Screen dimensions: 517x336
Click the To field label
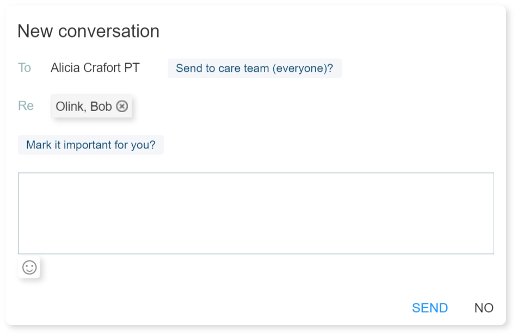pyautogui.click(x=24, y=68)
